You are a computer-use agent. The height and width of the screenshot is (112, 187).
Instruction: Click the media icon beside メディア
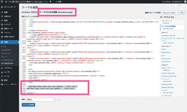2,24
